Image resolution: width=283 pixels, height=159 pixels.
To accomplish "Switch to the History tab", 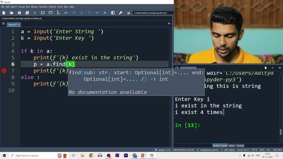I will (232, 146).
